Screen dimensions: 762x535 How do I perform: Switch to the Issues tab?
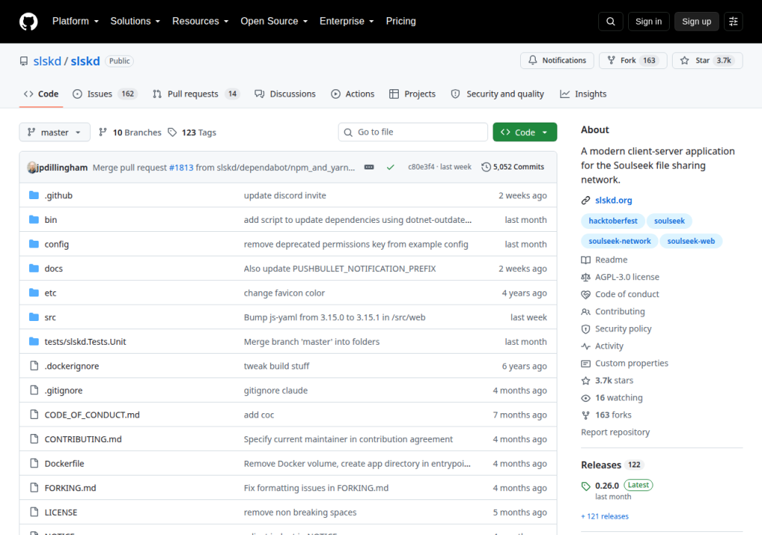click(104, 94)
